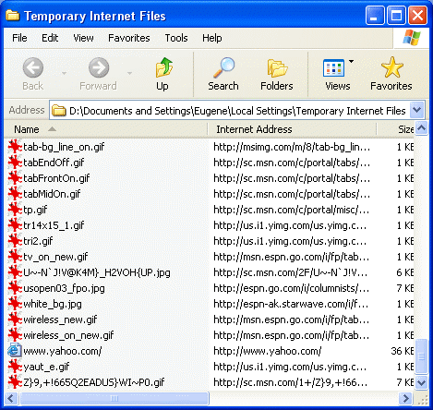Click the title bar folder icon
Image resolution: width=433 pixels, height=410 pixels.
click(x=13, y=15)
